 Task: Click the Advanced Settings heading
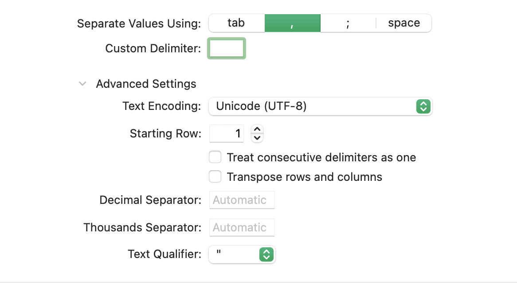tap(146, 84)
